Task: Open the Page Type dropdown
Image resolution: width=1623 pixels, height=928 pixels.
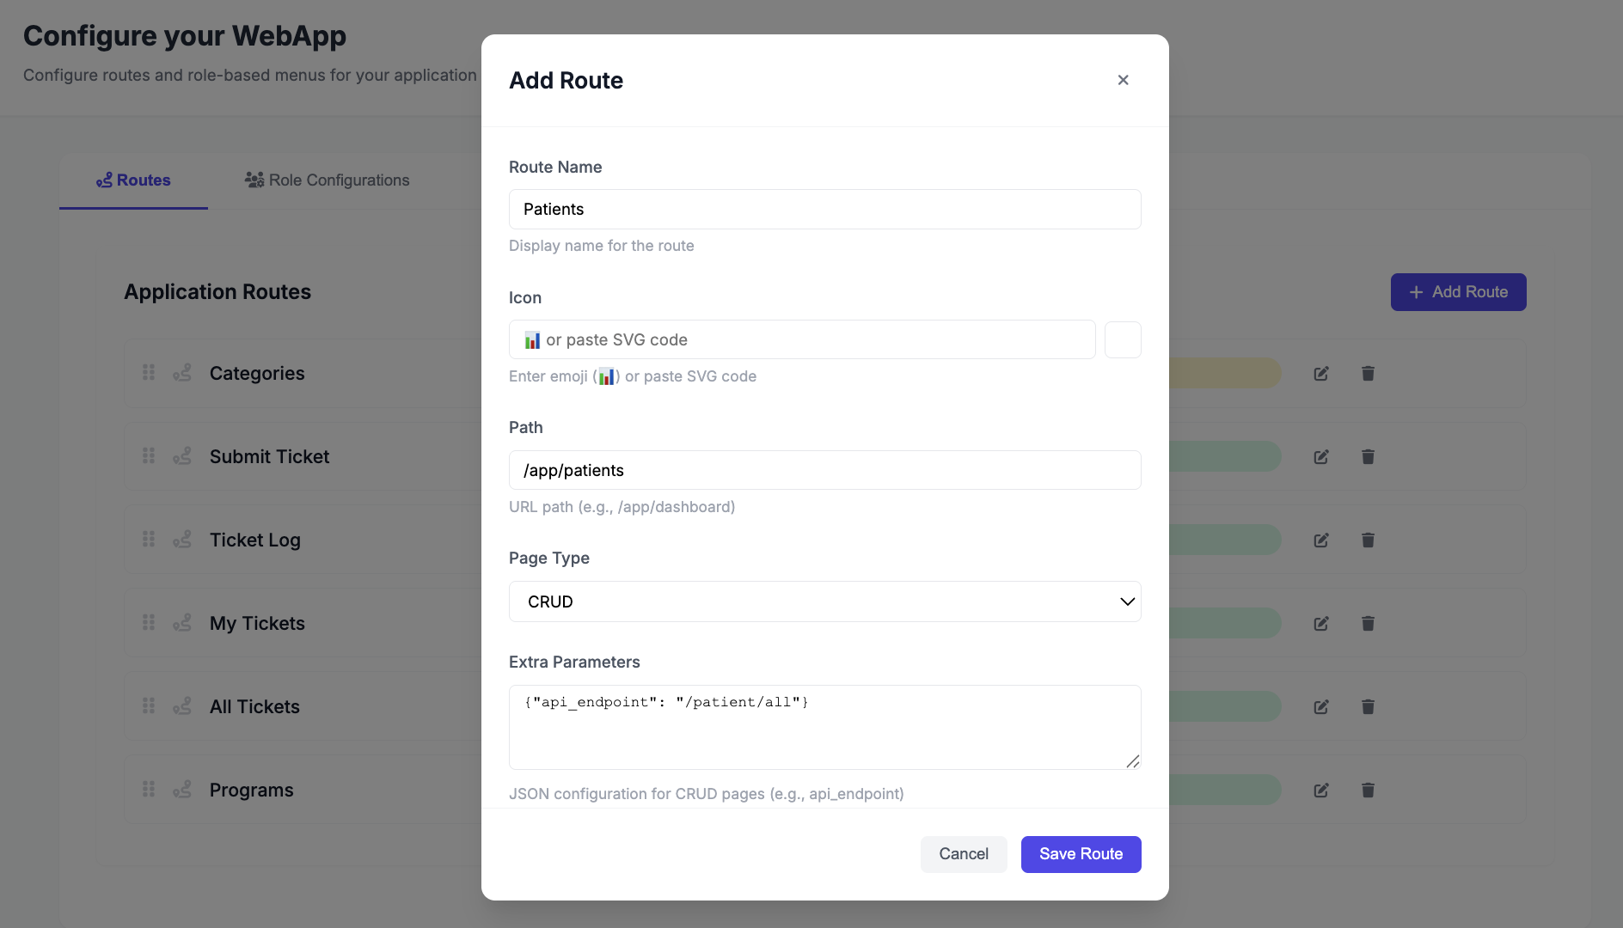Action: click(825, 601)
